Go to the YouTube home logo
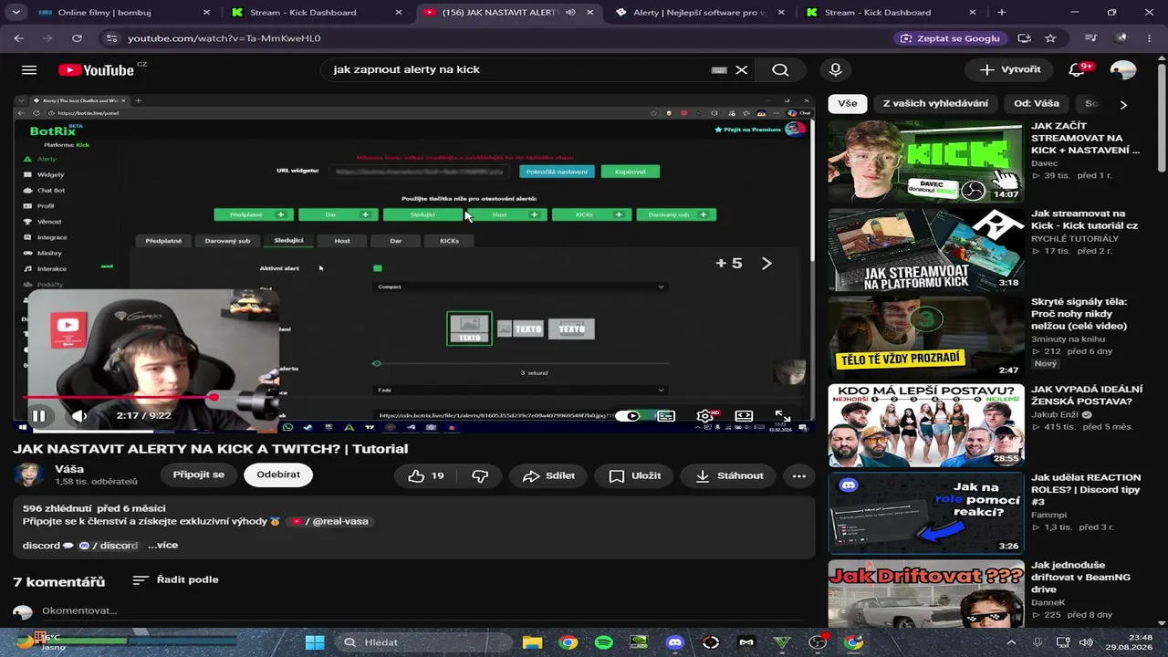Screen dimensions: 1168x657 click(96, 70)
